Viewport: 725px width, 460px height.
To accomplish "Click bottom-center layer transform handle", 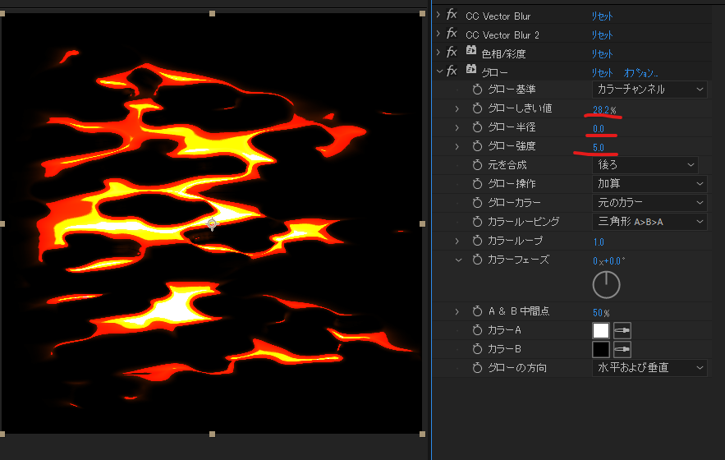I will (x=212, y=434).
